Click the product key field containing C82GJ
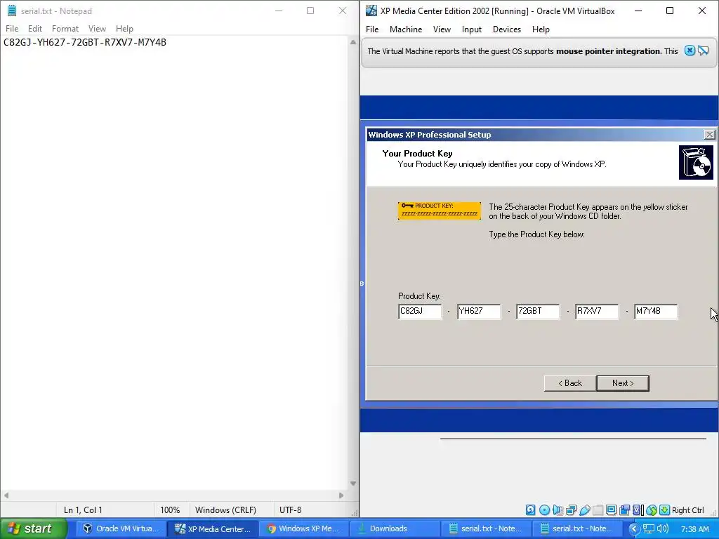Screen dimensions: 719x539 tap(420, 311)
